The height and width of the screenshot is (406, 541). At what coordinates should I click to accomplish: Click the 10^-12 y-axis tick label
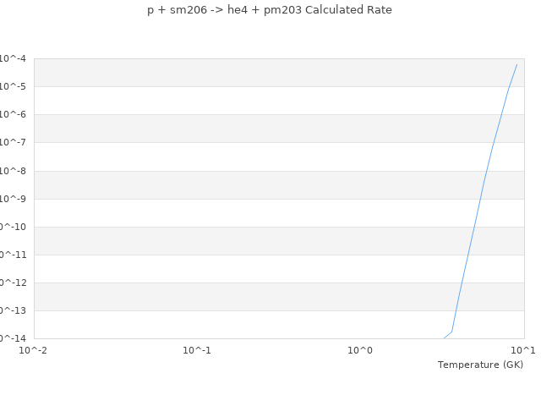pyautogui.click(x=12, y=283)
